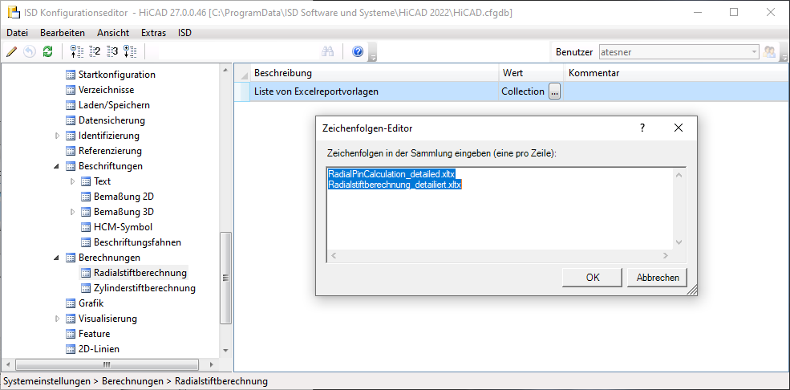Click Radialstiftberechnung_detailliert.xltx line
790x390 pixels.
tap(395, 185)
